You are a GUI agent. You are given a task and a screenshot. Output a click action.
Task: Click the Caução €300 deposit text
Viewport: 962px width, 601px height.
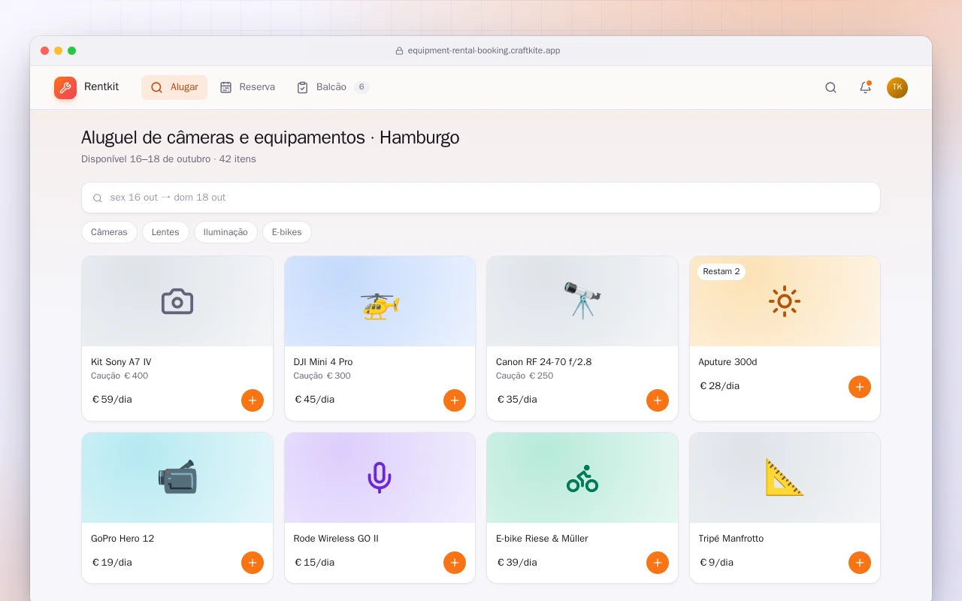pyautogui.click(x=322, y=376)
